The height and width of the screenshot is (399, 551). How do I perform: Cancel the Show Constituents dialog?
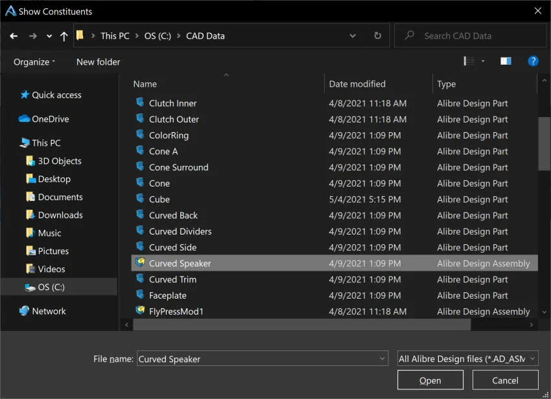pos(505,380)
